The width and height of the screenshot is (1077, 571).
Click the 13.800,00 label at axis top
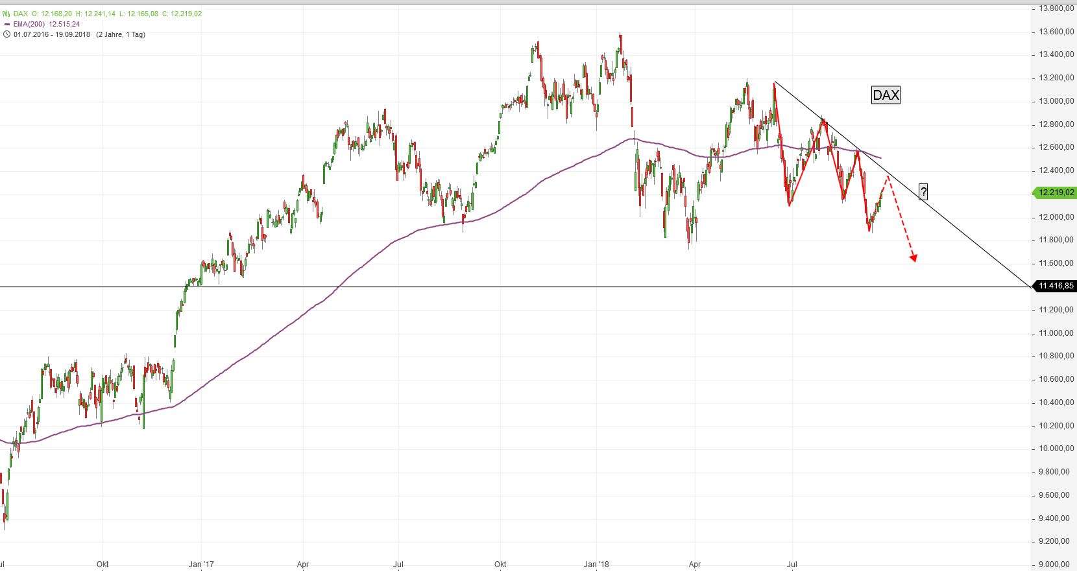1056,8
